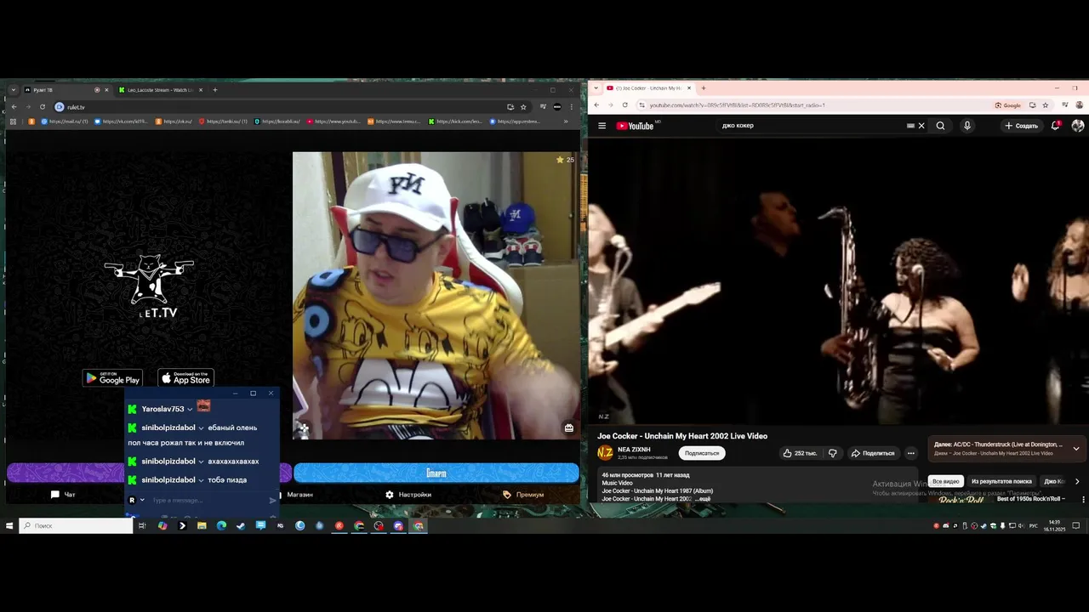Image resolution: width=1089 pixels, height=612 pixels.
Task: Send the chat message with arrow icon
Action: [272, 501]
